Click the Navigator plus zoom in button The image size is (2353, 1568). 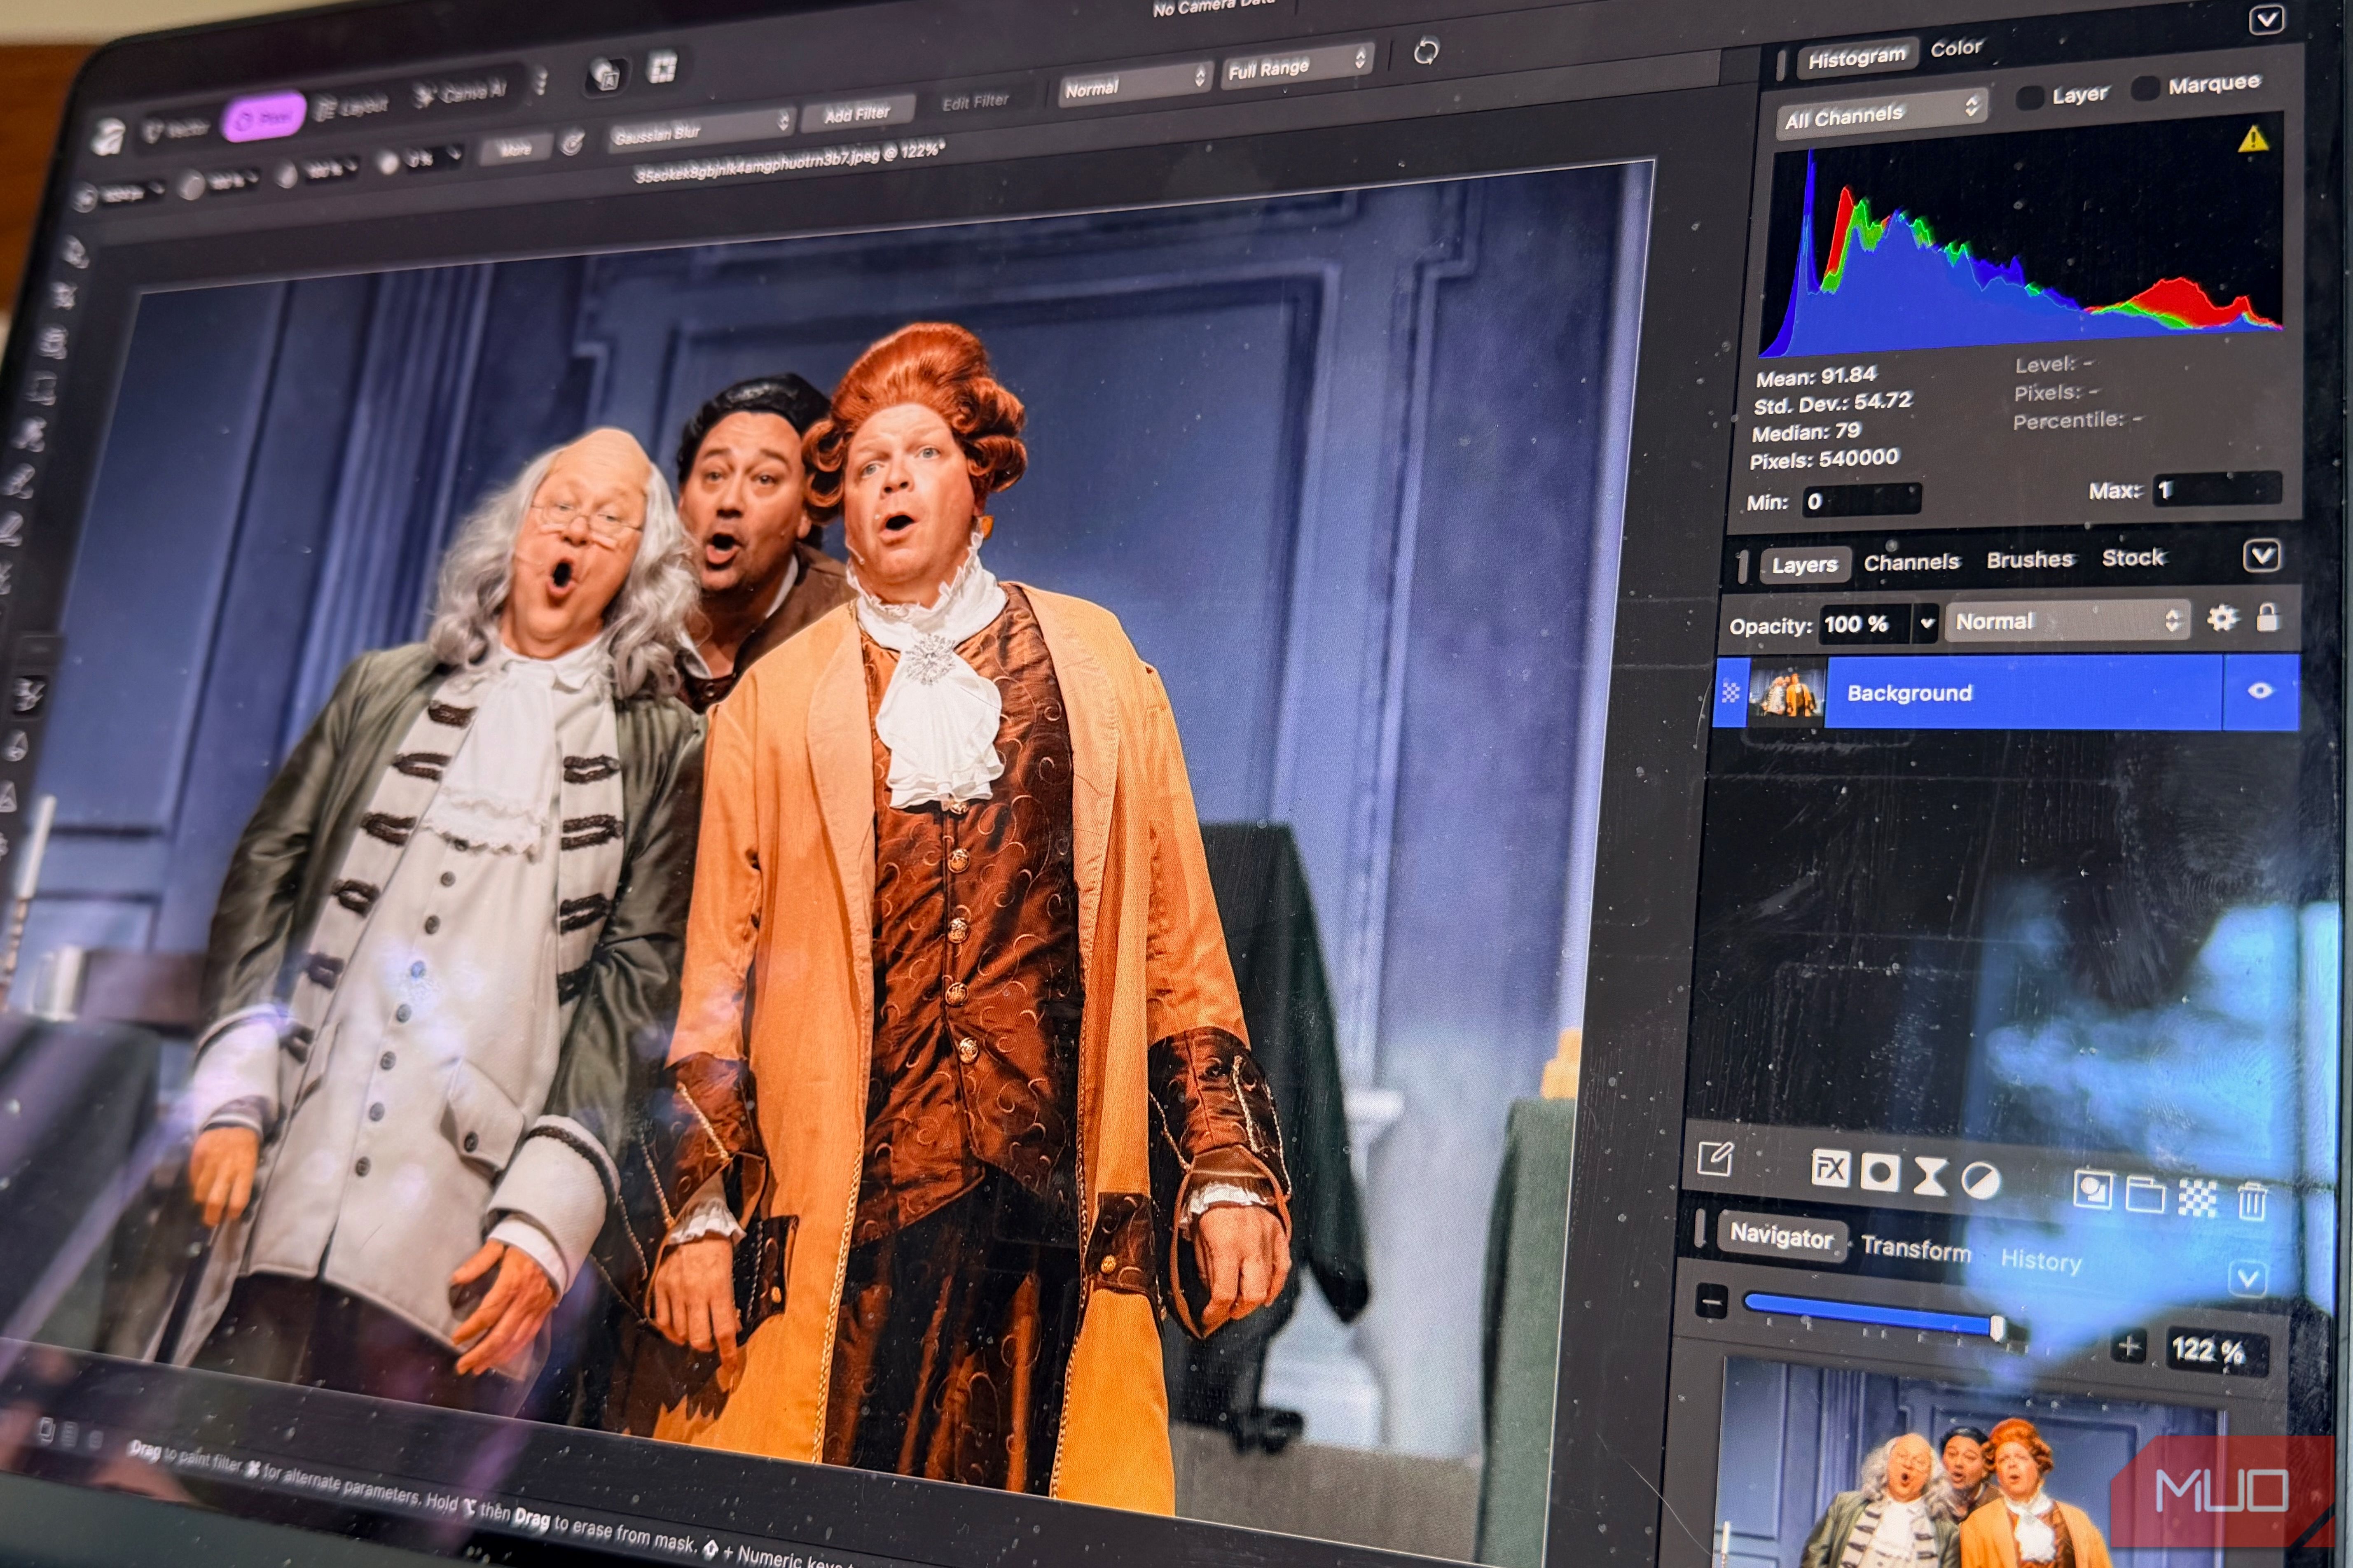coord(2129,1346)
